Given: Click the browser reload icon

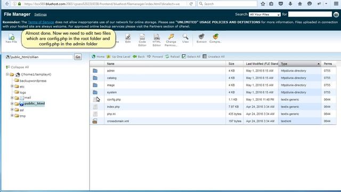Looking at the screenshot, I should point(191,4).
